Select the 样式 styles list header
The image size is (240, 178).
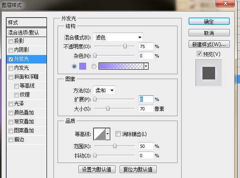coord(27,22)
